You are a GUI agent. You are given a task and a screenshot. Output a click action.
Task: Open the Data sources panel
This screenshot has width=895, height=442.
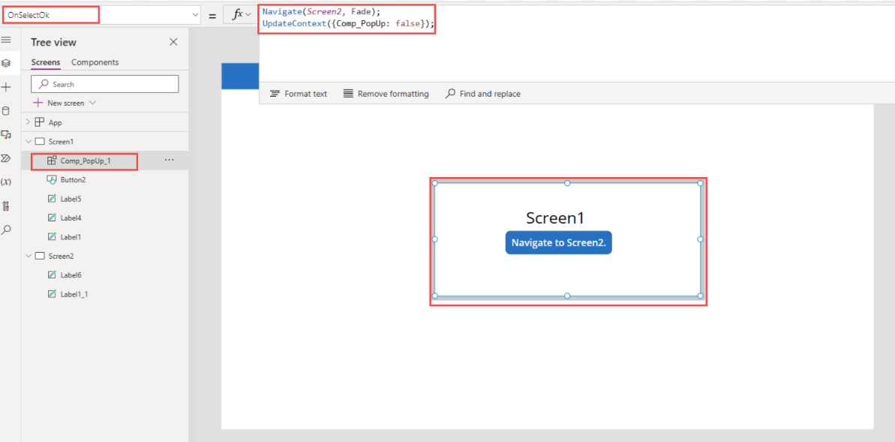(x=8, y=111)
